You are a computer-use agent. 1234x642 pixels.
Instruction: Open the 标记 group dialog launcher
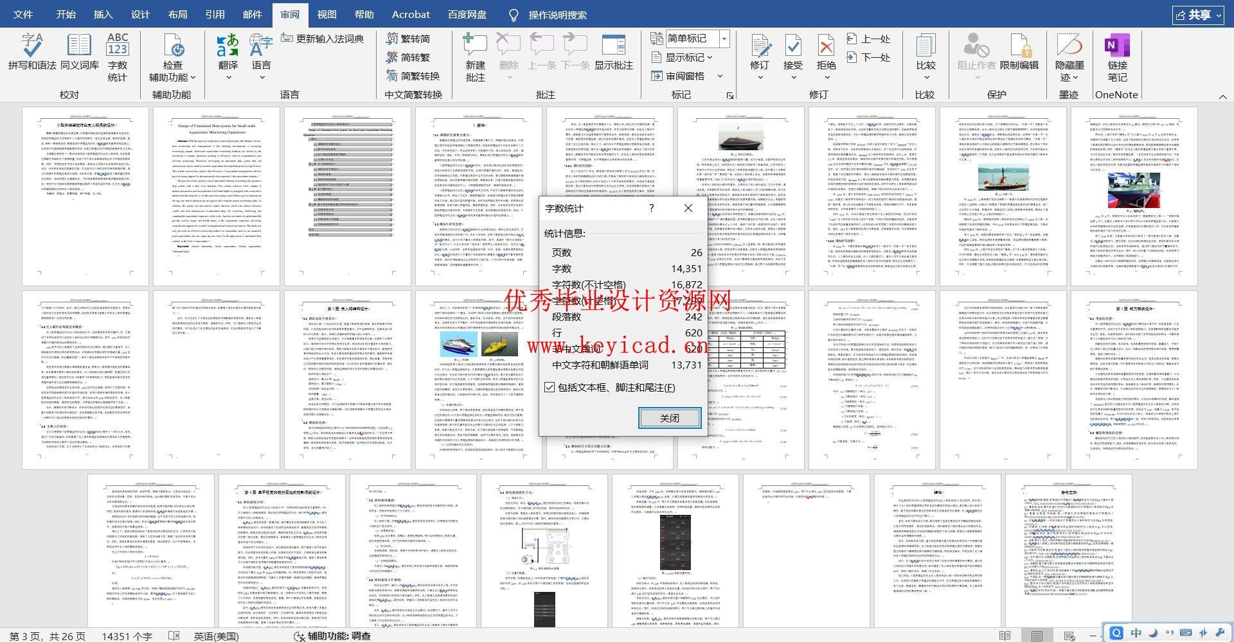click(x=730, y=96)
